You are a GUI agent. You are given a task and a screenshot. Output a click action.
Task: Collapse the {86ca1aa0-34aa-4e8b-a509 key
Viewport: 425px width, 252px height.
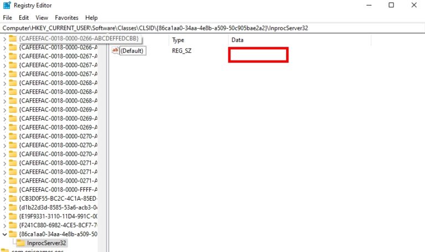pyautogui.click(x=5, y=234)
